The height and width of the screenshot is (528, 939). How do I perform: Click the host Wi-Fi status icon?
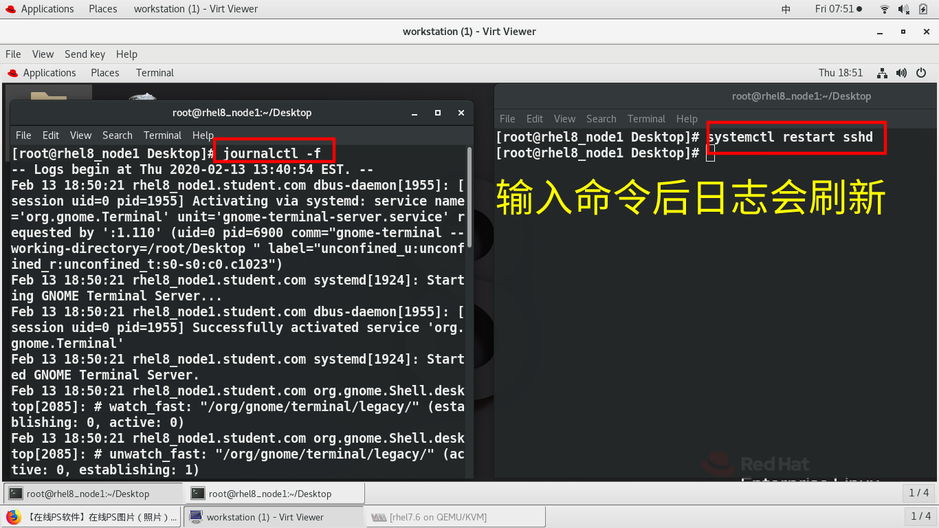(x=884, y=9)
